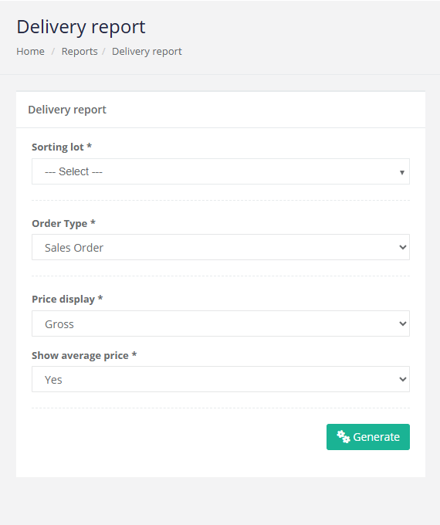Click the Delivery report card header
This screenshot has height=525, width=440.
(67, 110)
